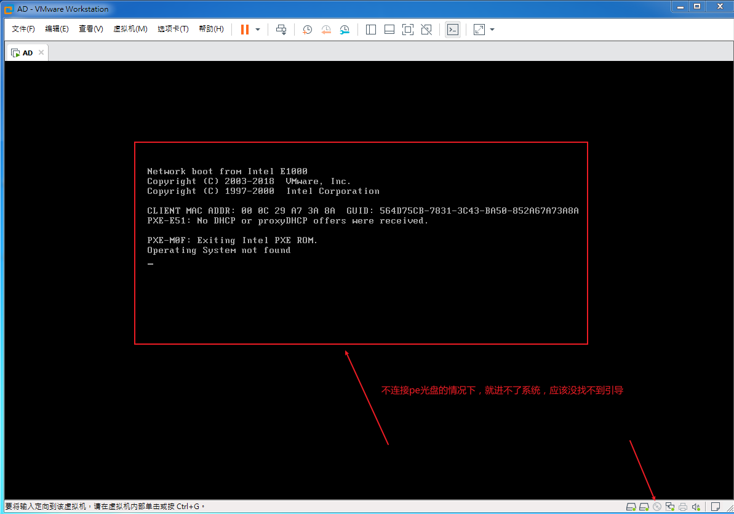Toggle Unity mode icon
This screenshot has width=734, height=514.
point(426,30)
